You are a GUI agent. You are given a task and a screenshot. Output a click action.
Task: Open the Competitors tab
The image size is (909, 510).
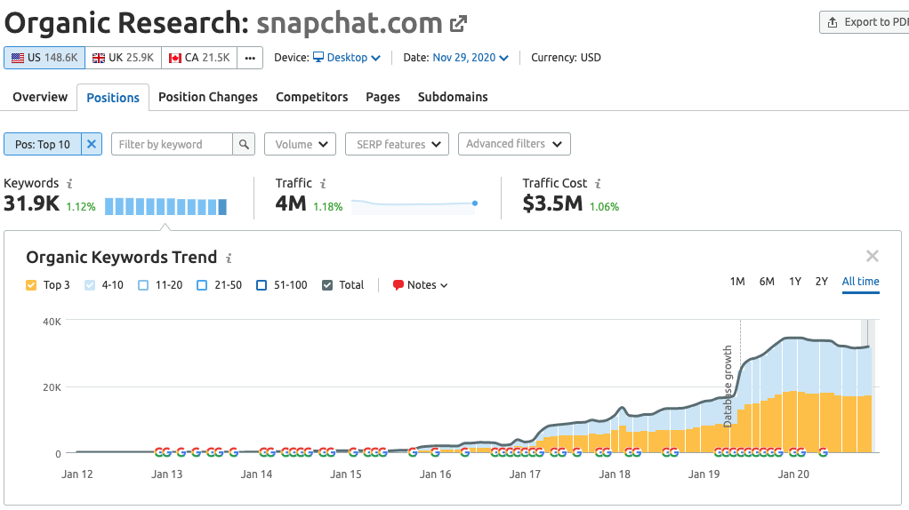tap(311, 97)
